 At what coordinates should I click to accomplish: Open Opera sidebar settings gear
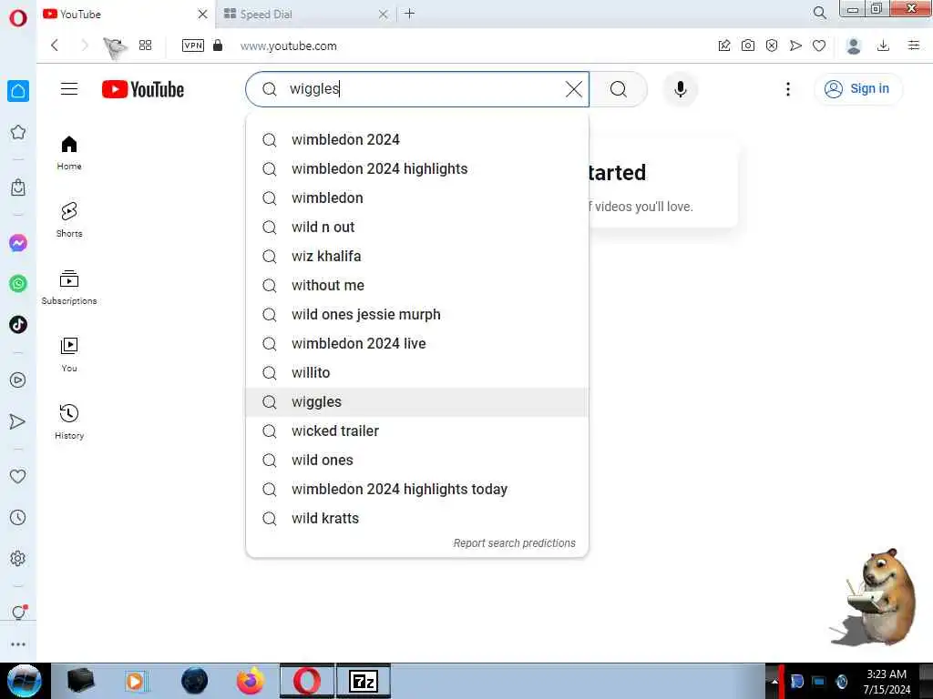18,558
